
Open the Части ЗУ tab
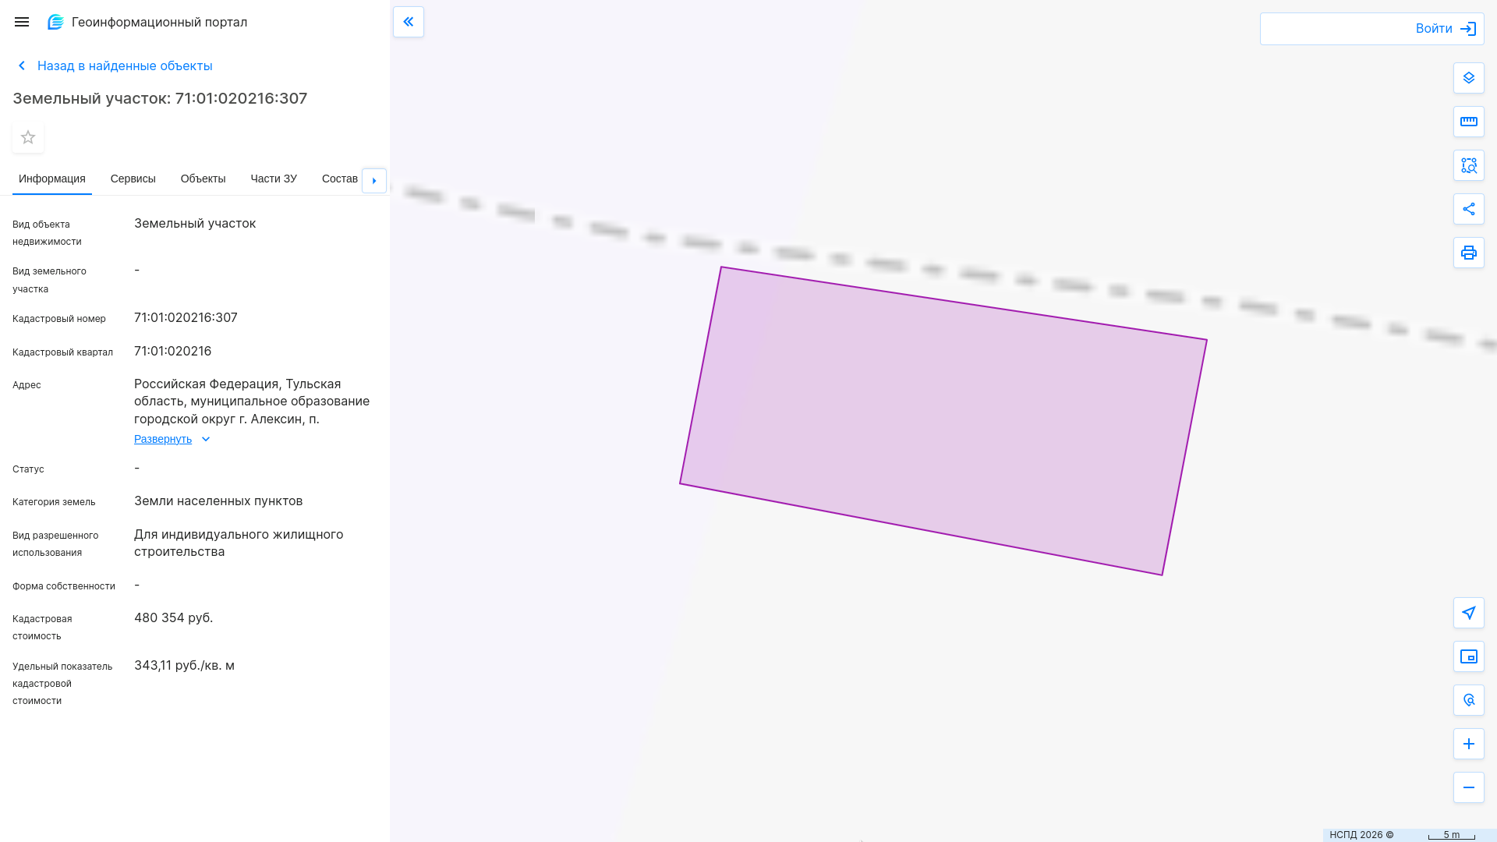point(273,179)
